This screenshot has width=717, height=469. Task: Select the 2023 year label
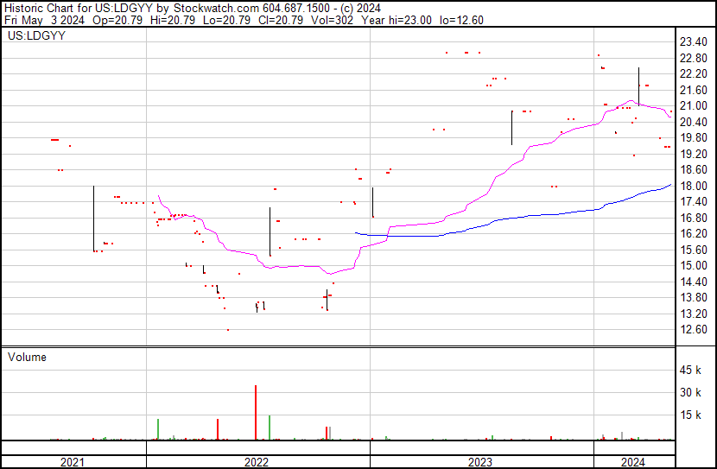(x=479, y=462)
